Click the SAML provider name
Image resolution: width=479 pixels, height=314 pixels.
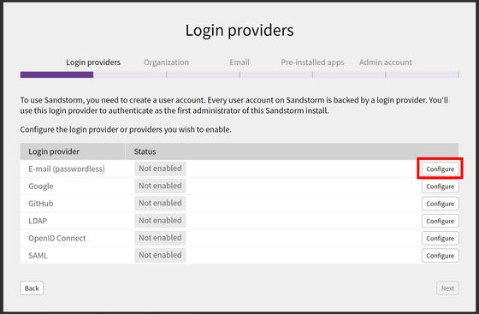click(38, 255)
